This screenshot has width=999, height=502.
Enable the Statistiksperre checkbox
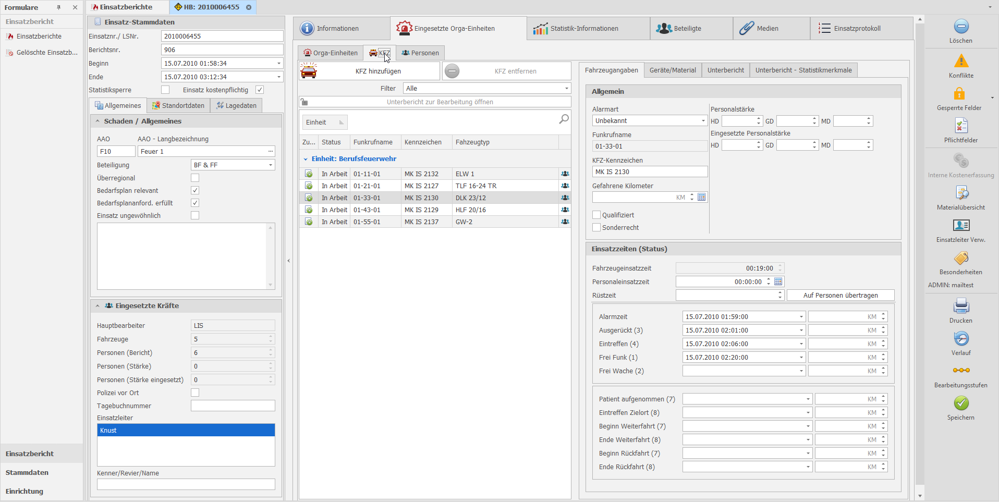pos(165,90)
